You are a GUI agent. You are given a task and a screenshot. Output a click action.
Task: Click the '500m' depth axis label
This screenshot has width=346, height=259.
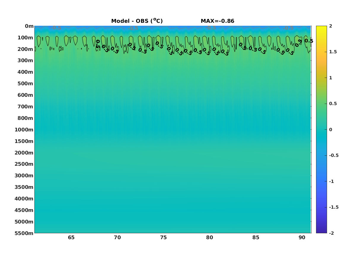tap(25, 84)
